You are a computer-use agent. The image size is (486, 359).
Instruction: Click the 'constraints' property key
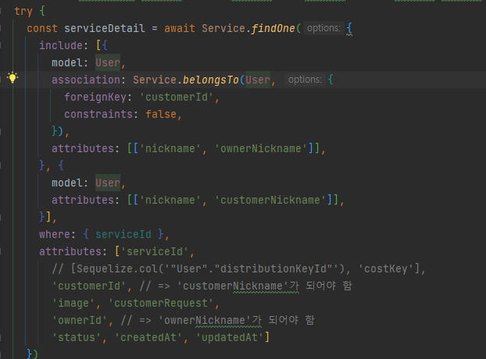(98, 114)
